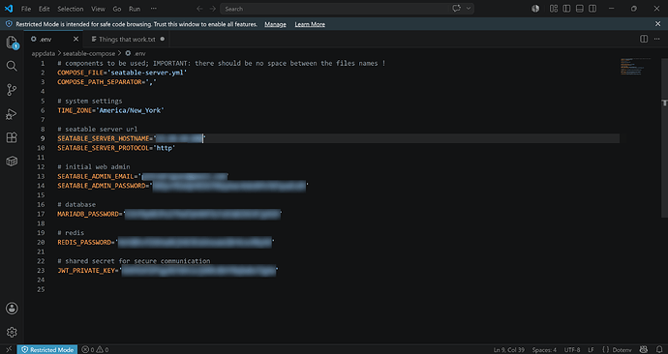The width and height of the screenshot is (668, 354).
Task: Open the Source Control view
Action: (x=12, y=90)
